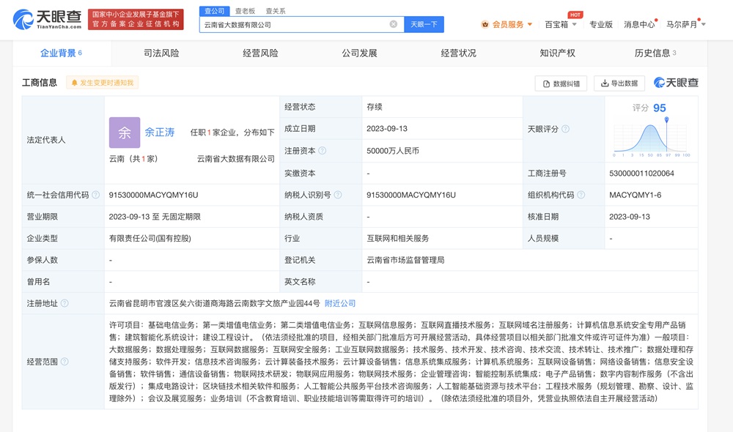Expand the 百宝箱 menu
This screenshot has width=733, height=432.
point(561,24)
